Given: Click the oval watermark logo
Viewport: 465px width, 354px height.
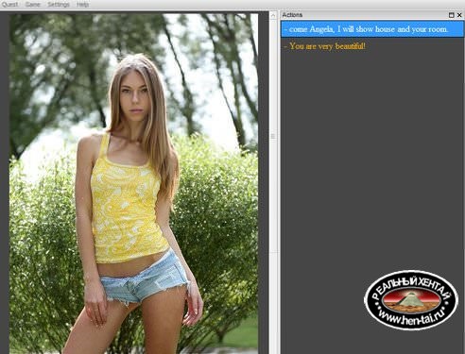Looking at the screenshot, I should pos(411,299).
